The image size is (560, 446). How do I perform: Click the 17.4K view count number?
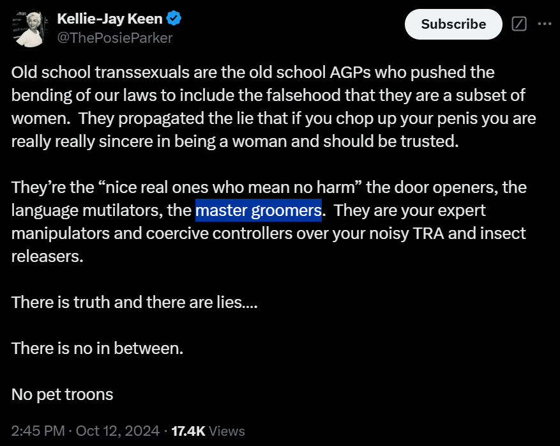click(188, 431)
